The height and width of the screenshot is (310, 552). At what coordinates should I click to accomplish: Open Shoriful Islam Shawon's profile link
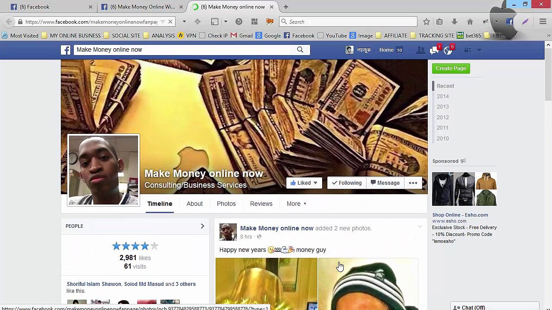click(x=94, y=284)
